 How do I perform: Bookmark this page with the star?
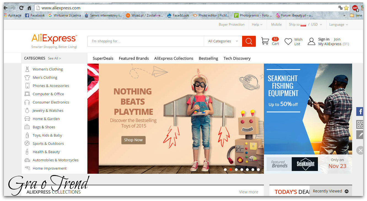pyautogui.click(x=346, y=8)
